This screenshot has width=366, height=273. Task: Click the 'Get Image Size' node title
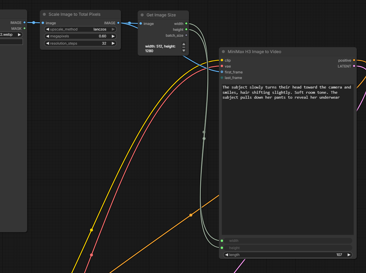pos(161,15)
